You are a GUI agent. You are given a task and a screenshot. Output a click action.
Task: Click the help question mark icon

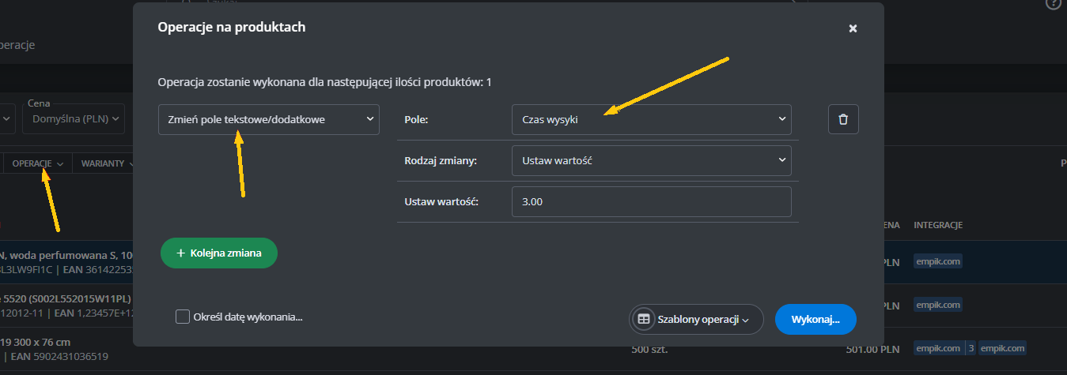(x=1053, y=4)
